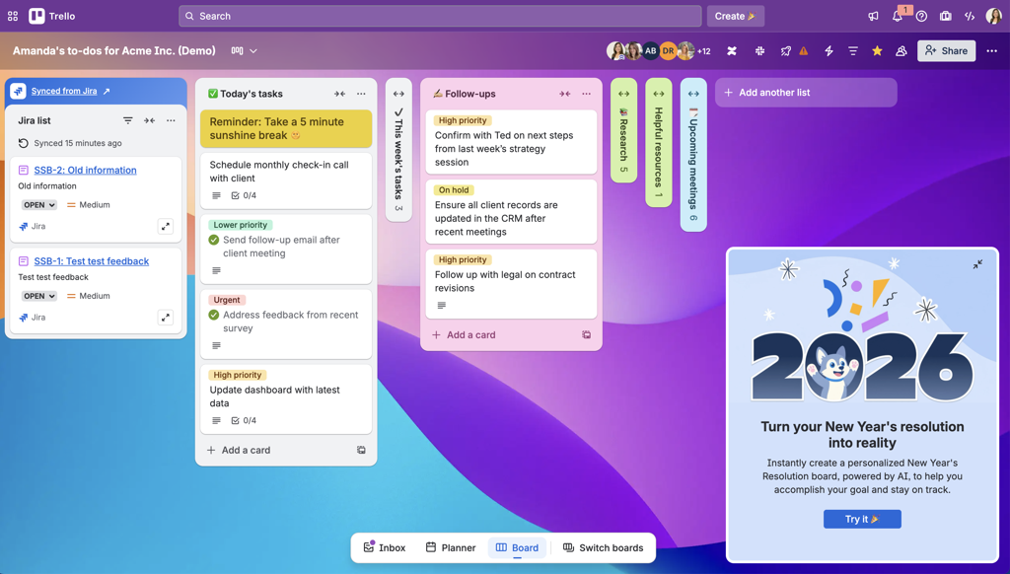The height and width of the screenshot is (574, 1010).
Task: Uncheck the 'Send follow-up email' card checkmark
Action: [214, 240]
